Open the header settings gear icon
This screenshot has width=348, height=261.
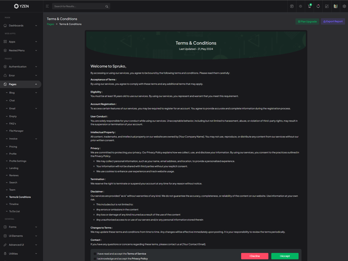point(344,7)
